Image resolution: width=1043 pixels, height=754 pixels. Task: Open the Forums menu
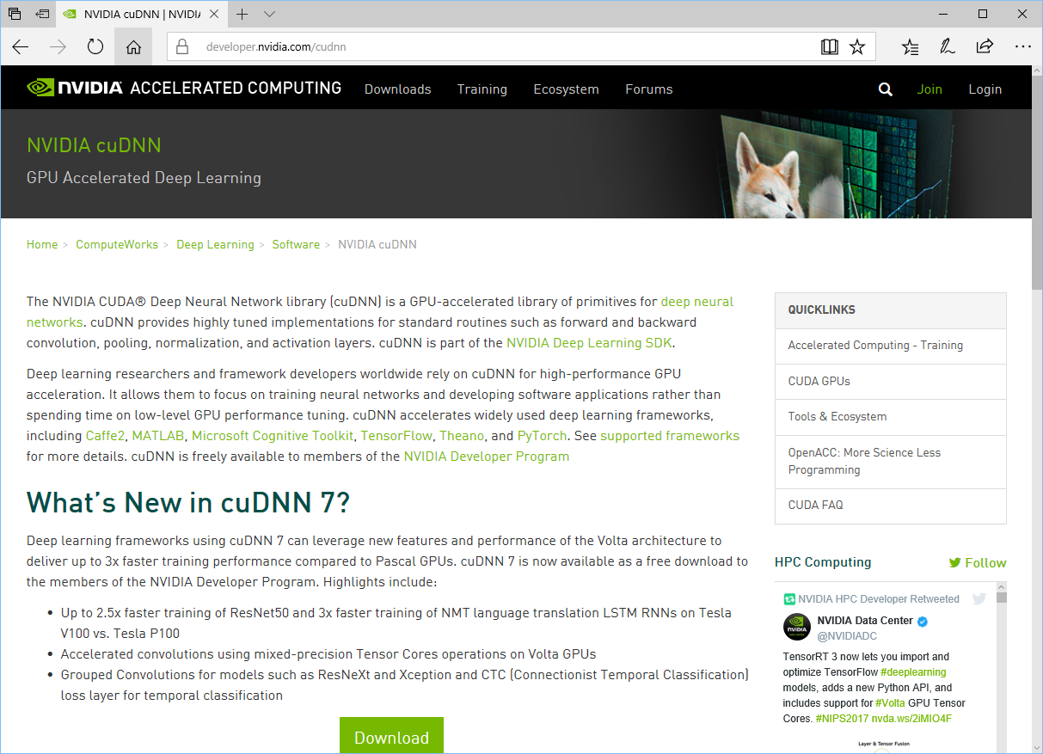pyautogui.click(x=649, y=89)
